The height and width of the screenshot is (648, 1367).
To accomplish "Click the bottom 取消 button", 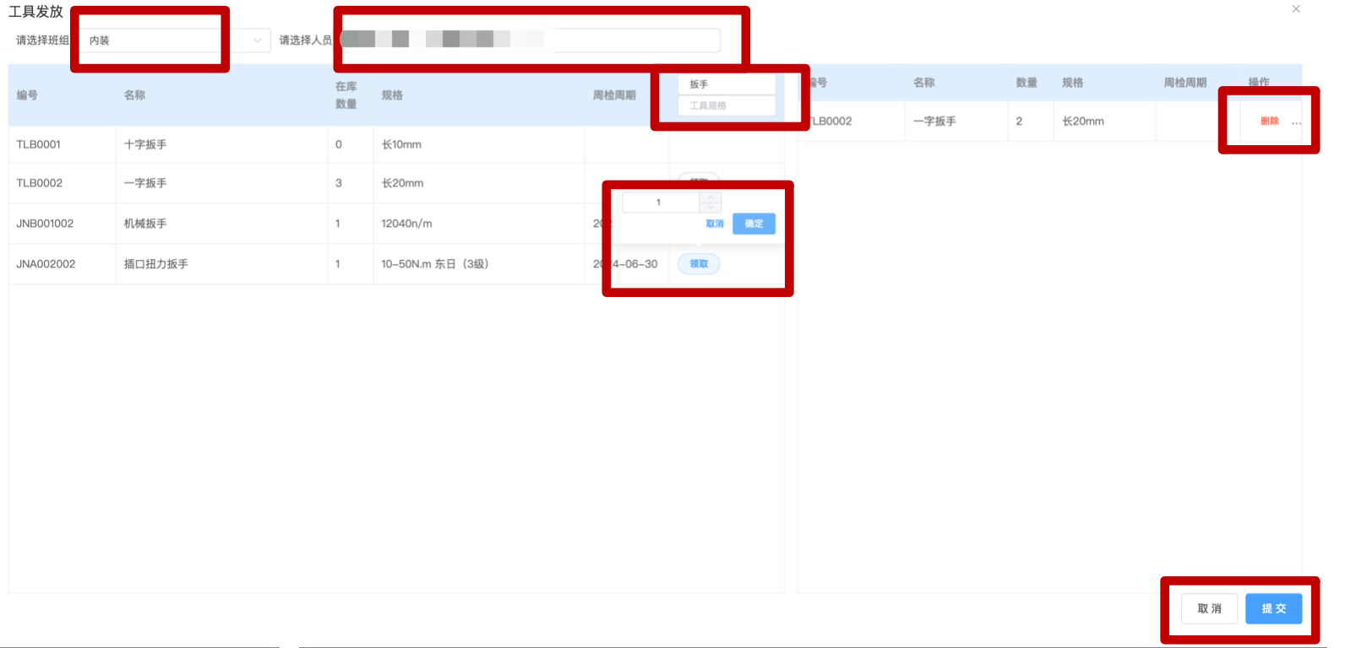I will pyautogui.click(x=1209, y=608).
